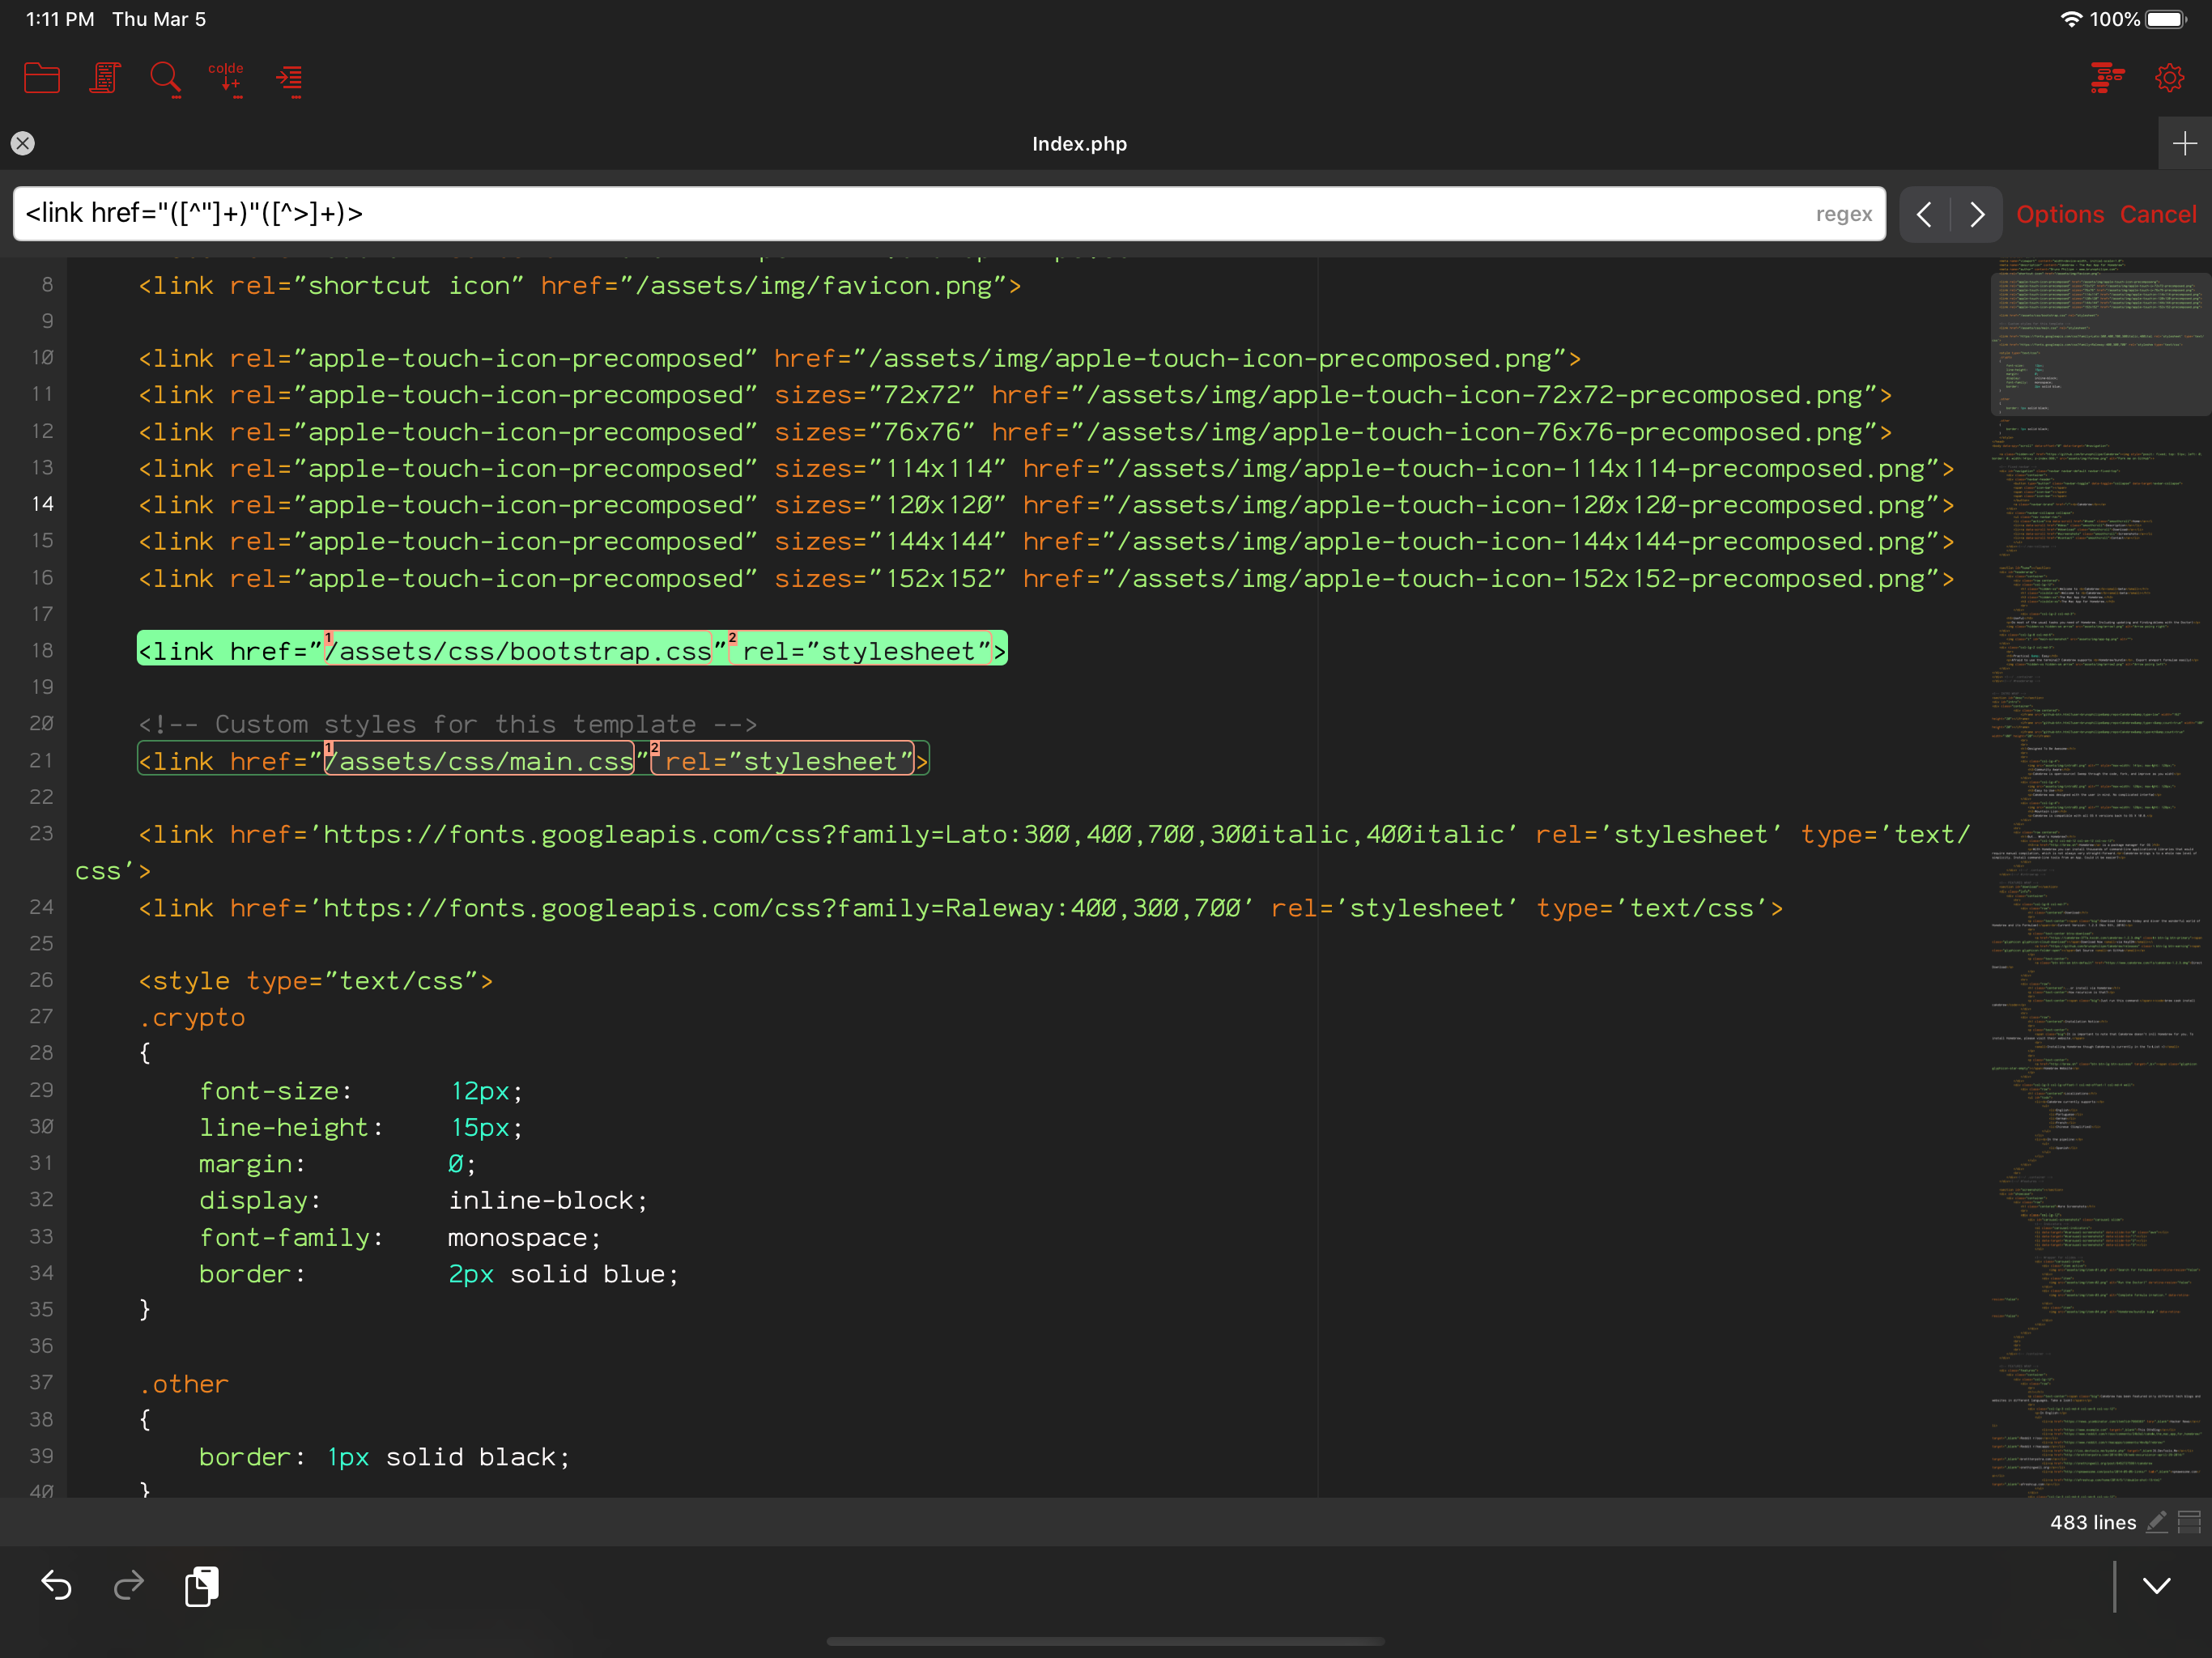Open the code snippet insert icon
Viewport: 2212px width, 1658px height.
coord(227,78)
